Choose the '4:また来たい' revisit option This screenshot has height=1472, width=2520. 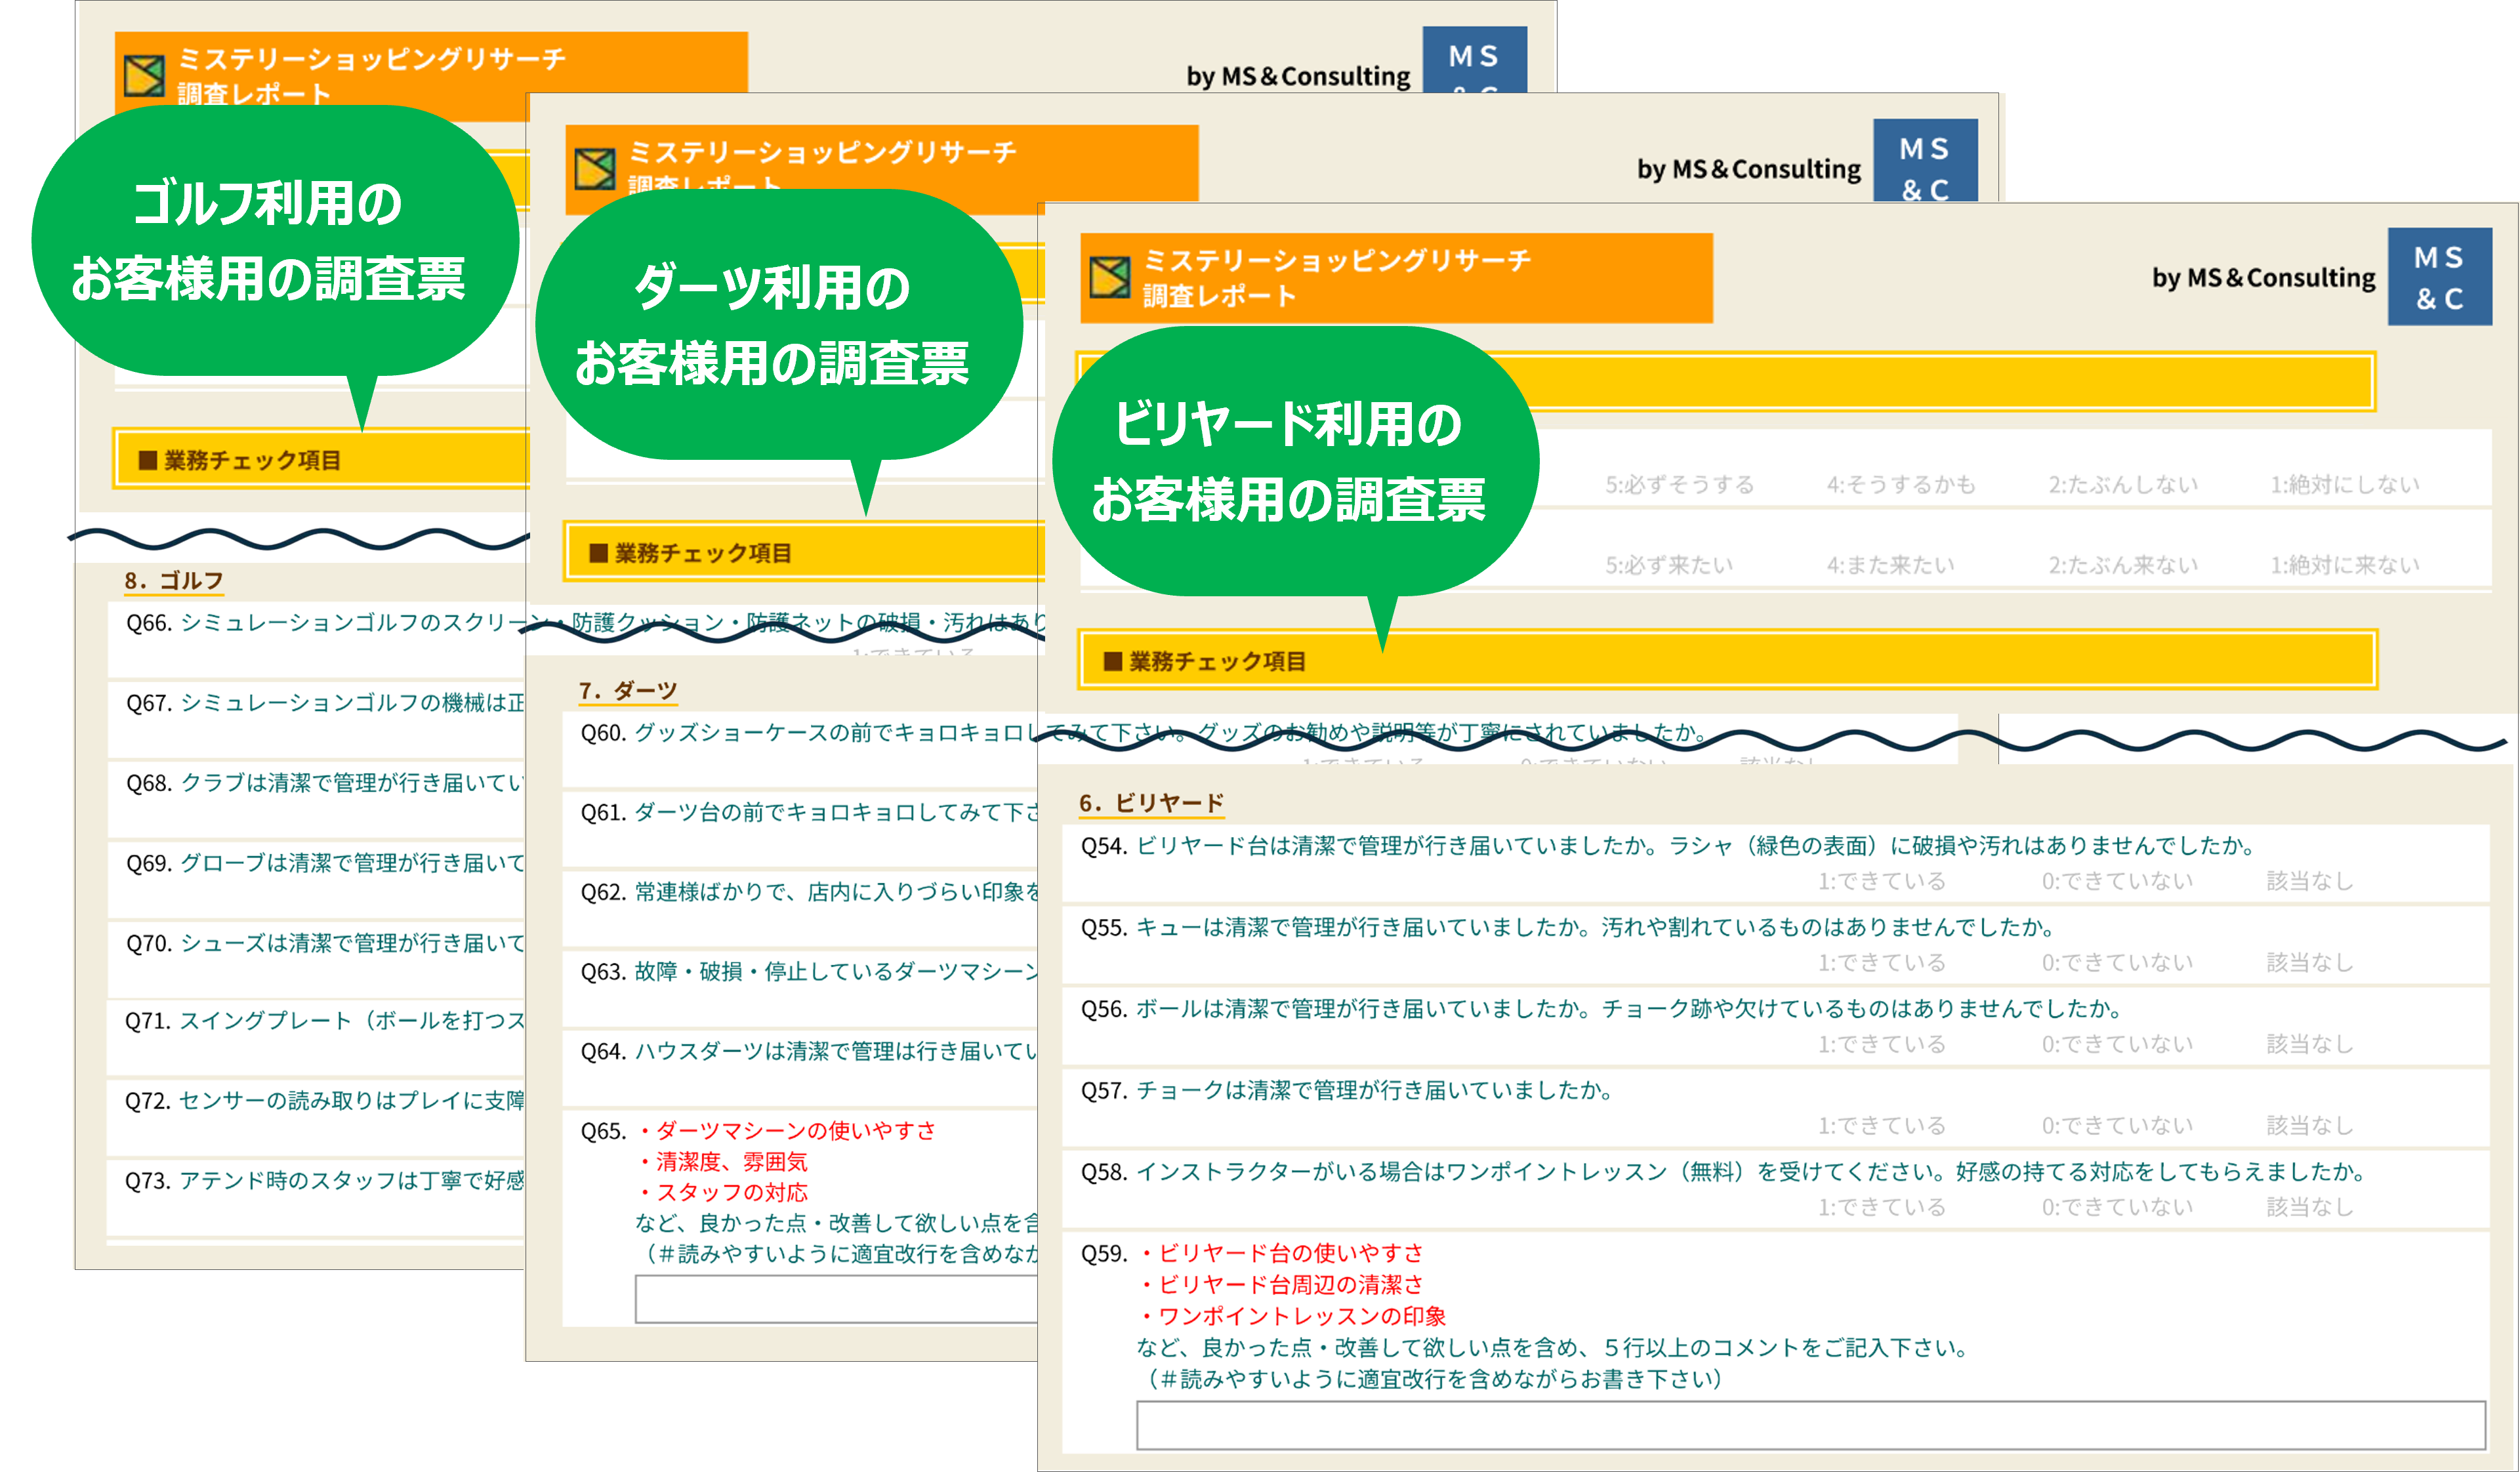pyautogui.click(x=1890, y=565)
